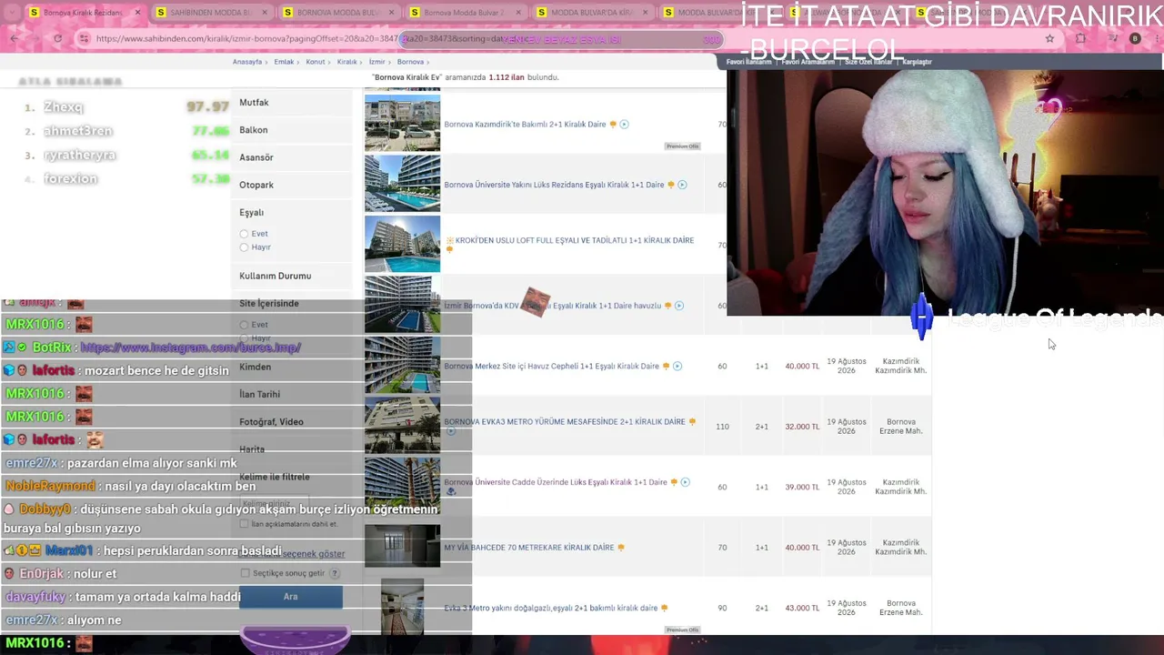Open Kiralık breadcrumb link
Screen dimensions: 1164x655
coord(347,62)
